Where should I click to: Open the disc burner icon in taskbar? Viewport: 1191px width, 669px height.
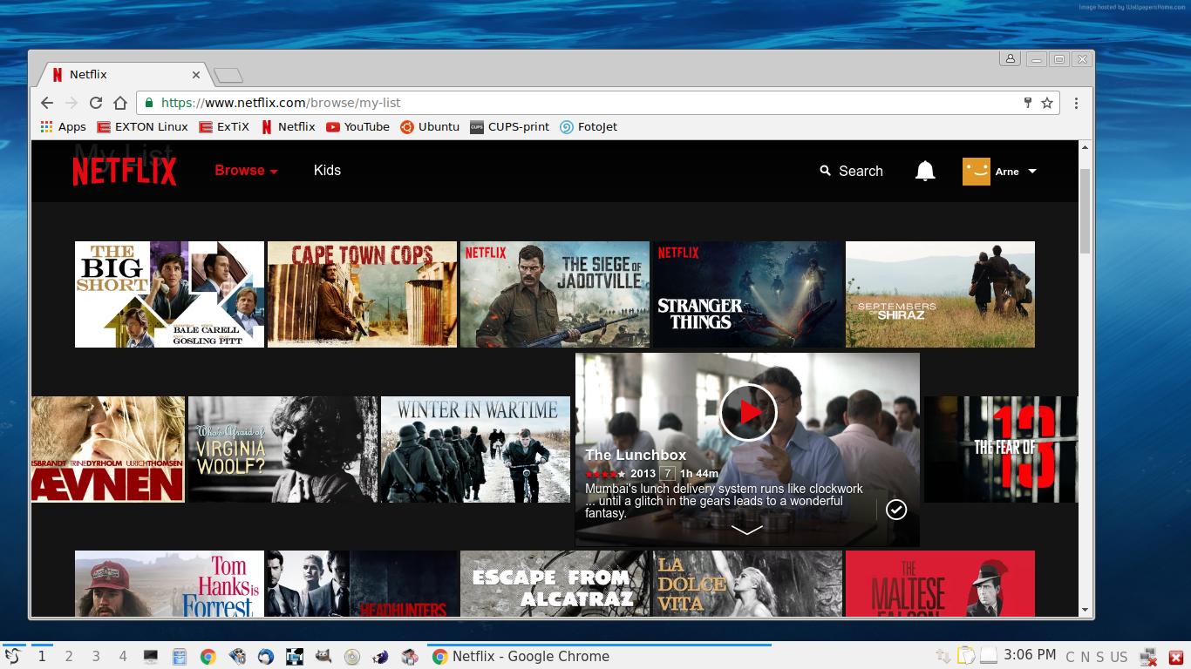[352, 657]
